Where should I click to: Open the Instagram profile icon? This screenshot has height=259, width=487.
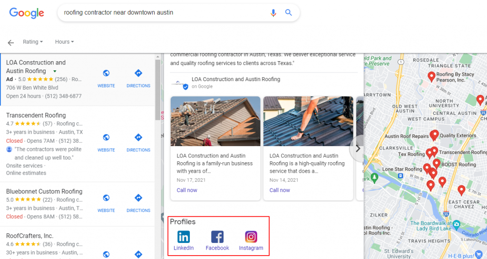click(251, 237)
